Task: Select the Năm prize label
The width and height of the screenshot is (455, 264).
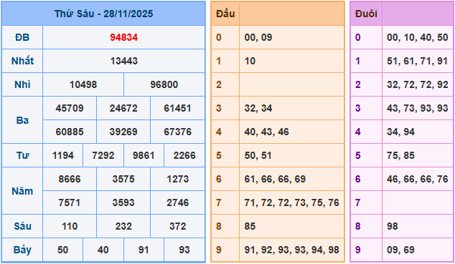Action: (22, 191)
